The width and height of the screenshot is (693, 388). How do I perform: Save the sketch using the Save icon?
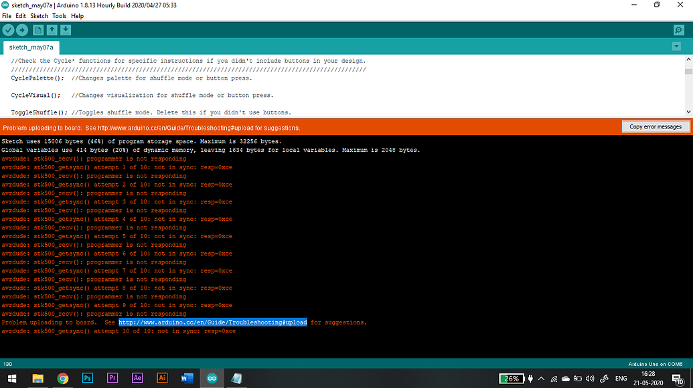[65, 29]
